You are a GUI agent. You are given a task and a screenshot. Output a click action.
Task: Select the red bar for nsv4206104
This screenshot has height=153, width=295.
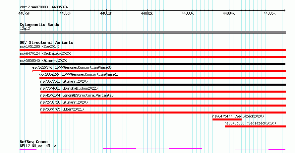coord(163,99)
